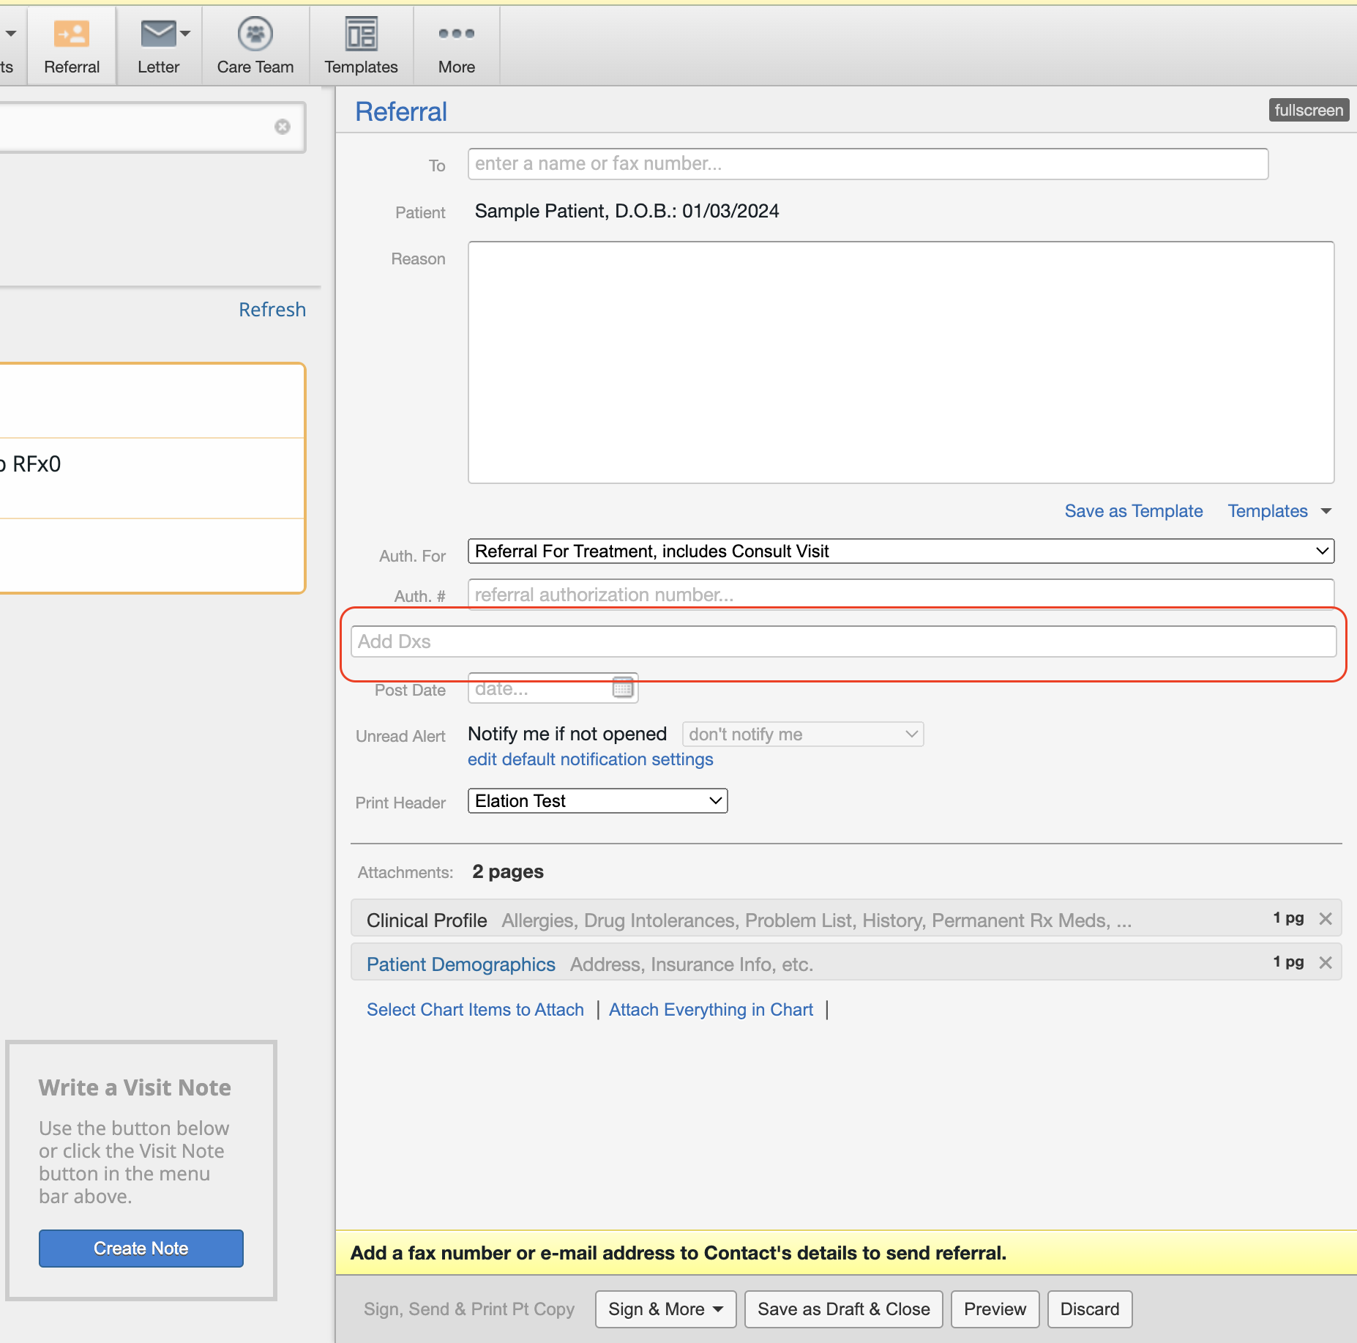Toggle fullscreen mode for Referral
The width and height of the screenshot is (1357, 1343).
click(1309, 110)
